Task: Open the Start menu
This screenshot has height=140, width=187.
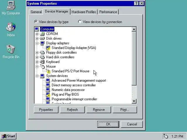Action: tap(8, 136)
